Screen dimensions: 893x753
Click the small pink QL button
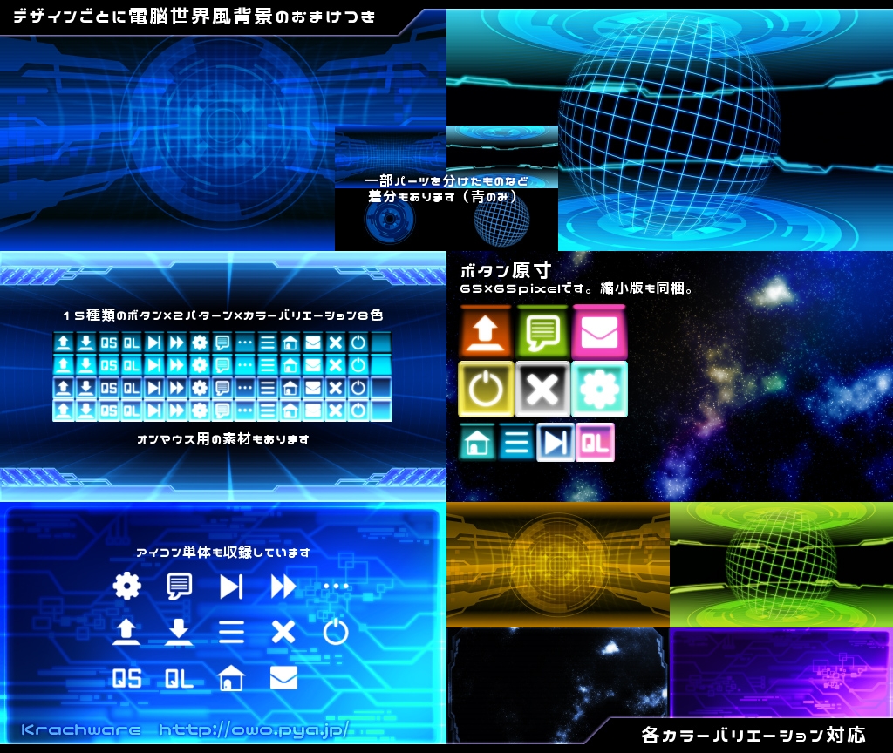tap(595, 443)
